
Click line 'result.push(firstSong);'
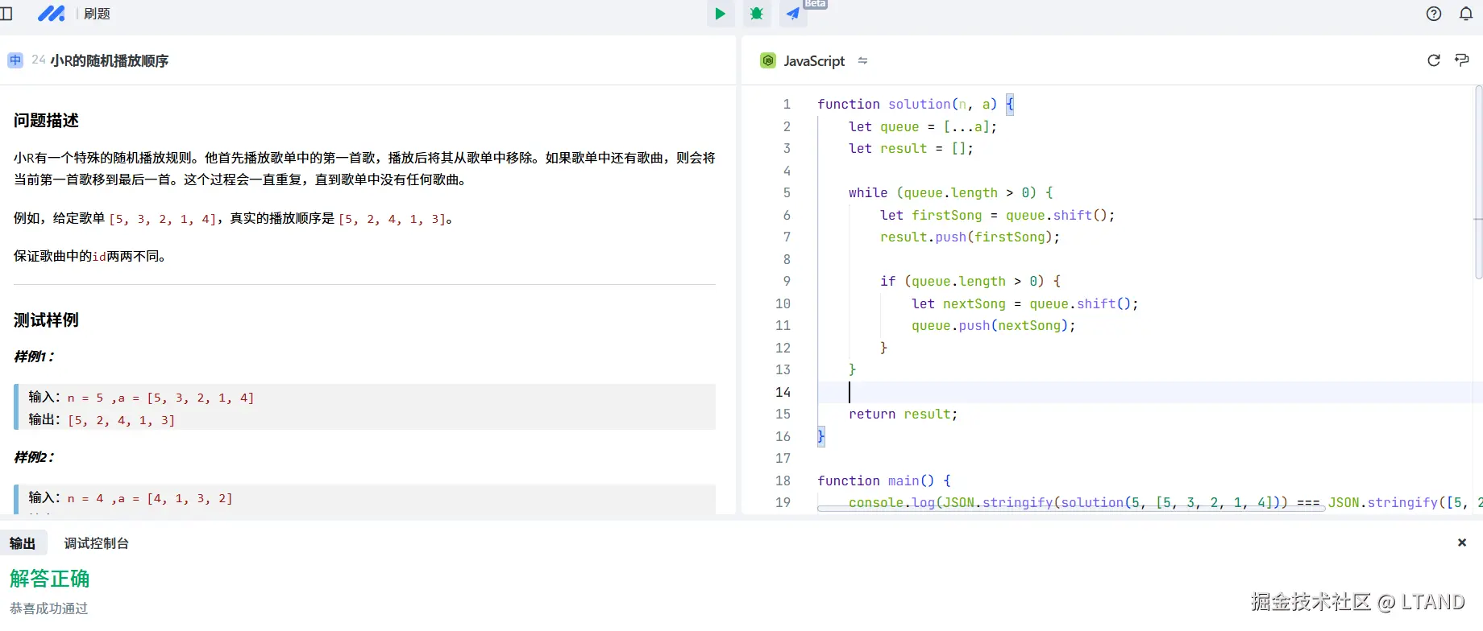coord(970,237)
